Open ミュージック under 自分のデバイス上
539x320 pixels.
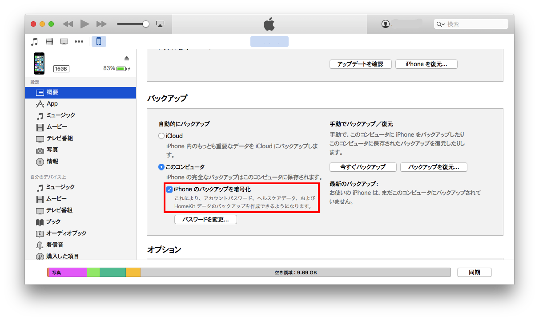click(x=80, y=187)
